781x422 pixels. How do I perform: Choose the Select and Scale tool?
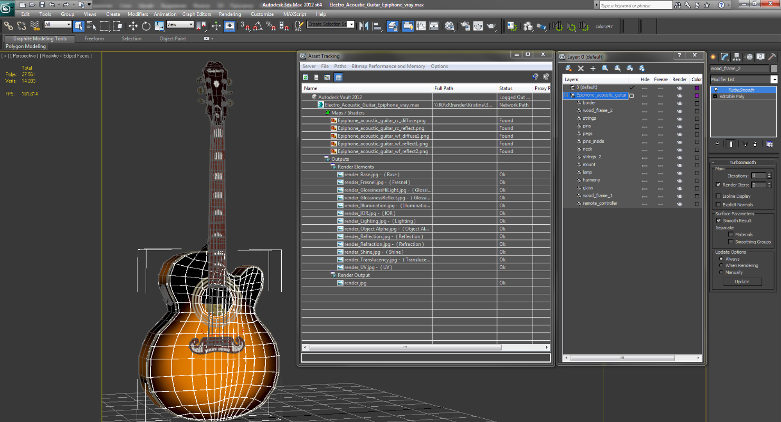[x=158, y=25]
